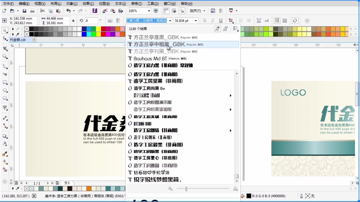Toggle vertical text direction on property bar

click(285, 20)
